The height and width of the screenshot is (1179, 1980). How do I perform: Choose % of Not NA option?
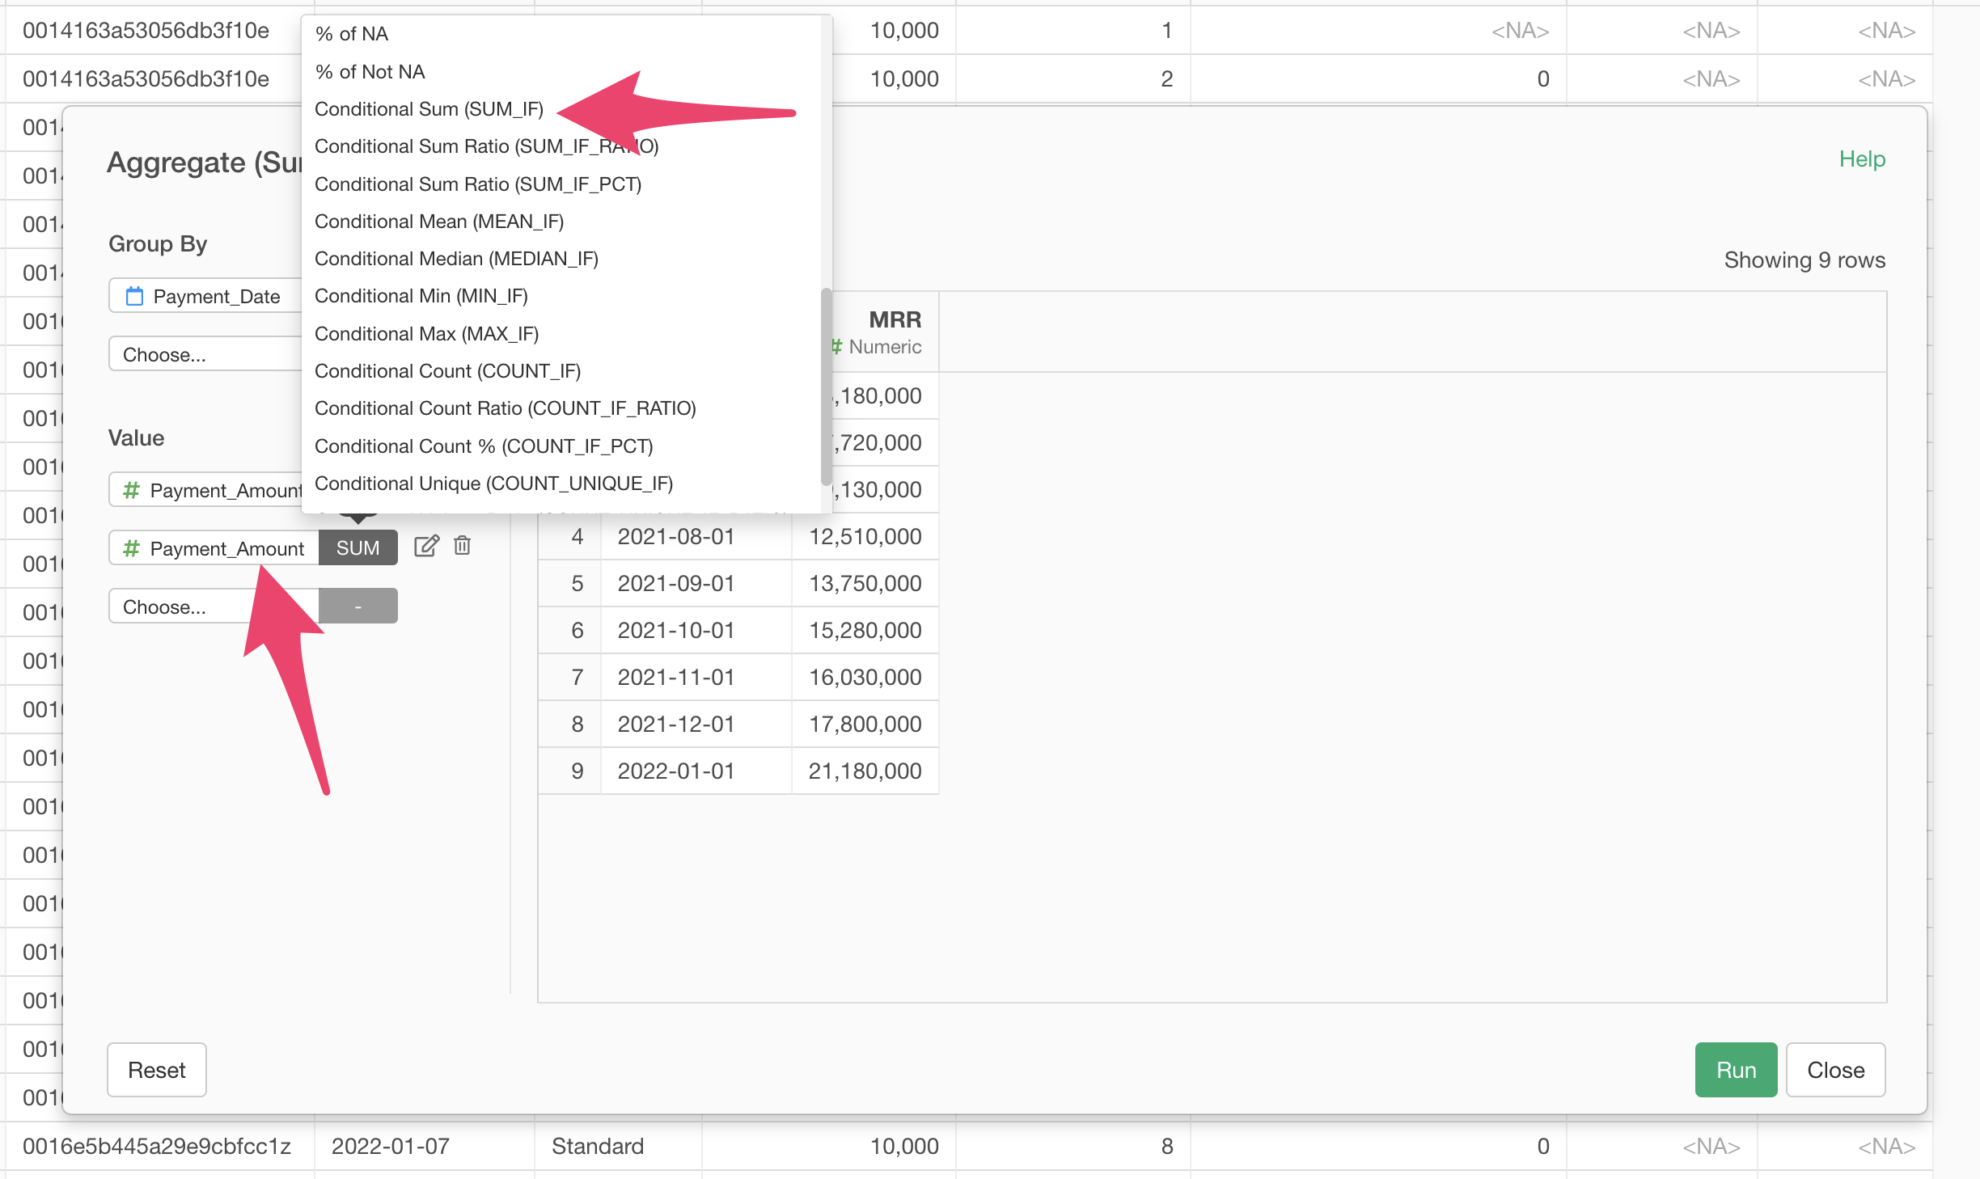pyautogui.click(x=370, y=72)
